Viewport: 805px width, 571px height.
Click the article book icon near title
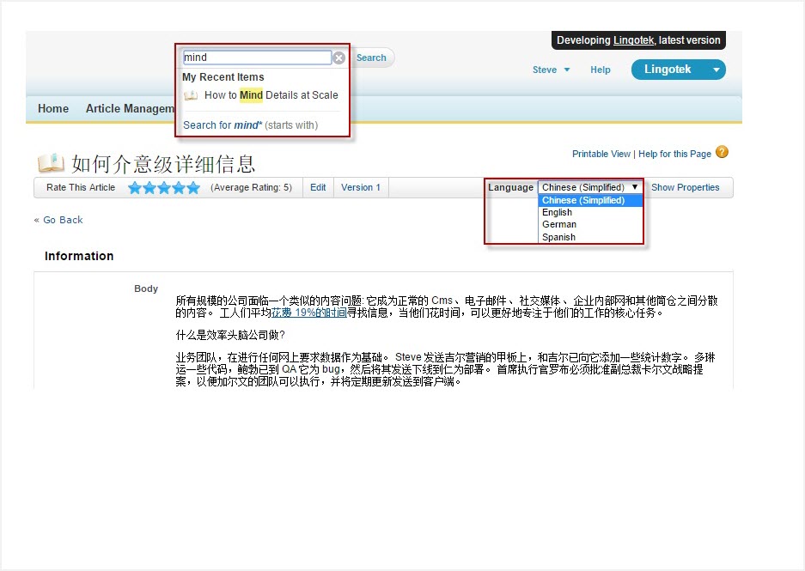click(x=51, y=163)
